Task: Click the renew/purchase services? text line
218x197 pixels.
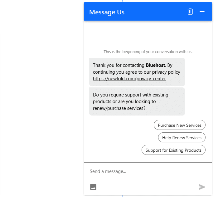Action: 119,108
